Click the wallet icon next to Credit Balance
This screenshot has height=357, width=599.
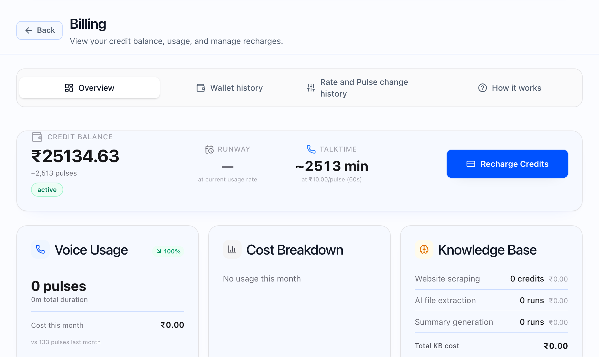pos(37,137)
